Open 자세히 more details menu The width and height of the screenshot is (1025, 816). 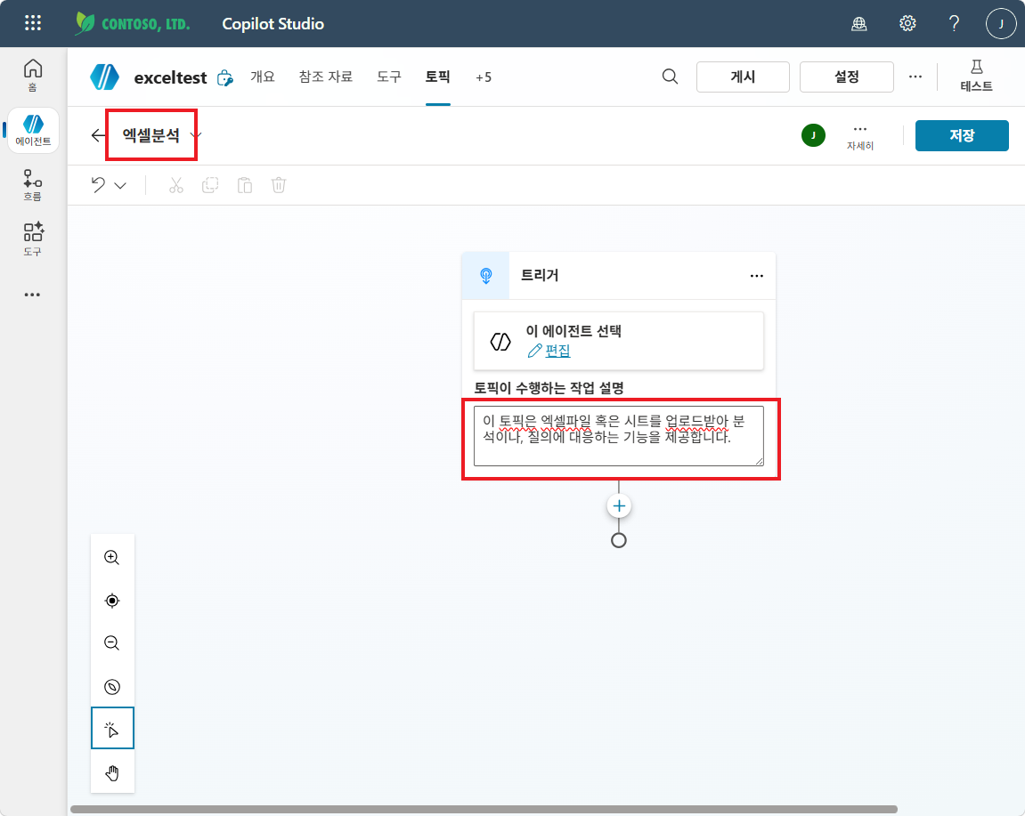[860, 136]
